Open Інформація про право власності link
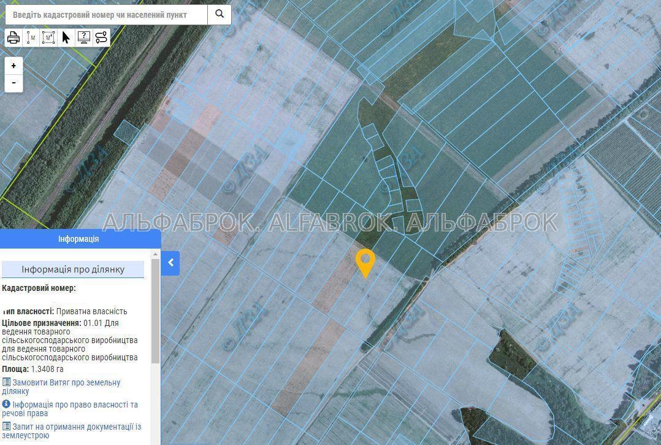Screen dimensions: 661x445 (69, 409)
